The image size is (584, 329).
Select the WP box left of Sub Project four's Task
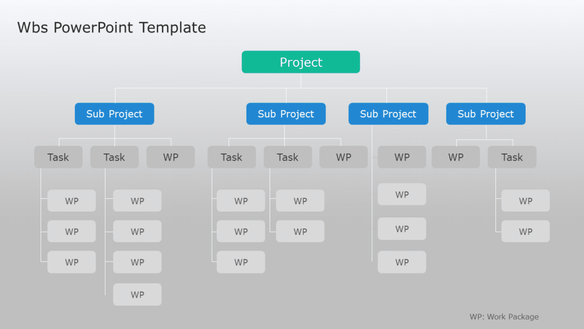coord(455,157)
